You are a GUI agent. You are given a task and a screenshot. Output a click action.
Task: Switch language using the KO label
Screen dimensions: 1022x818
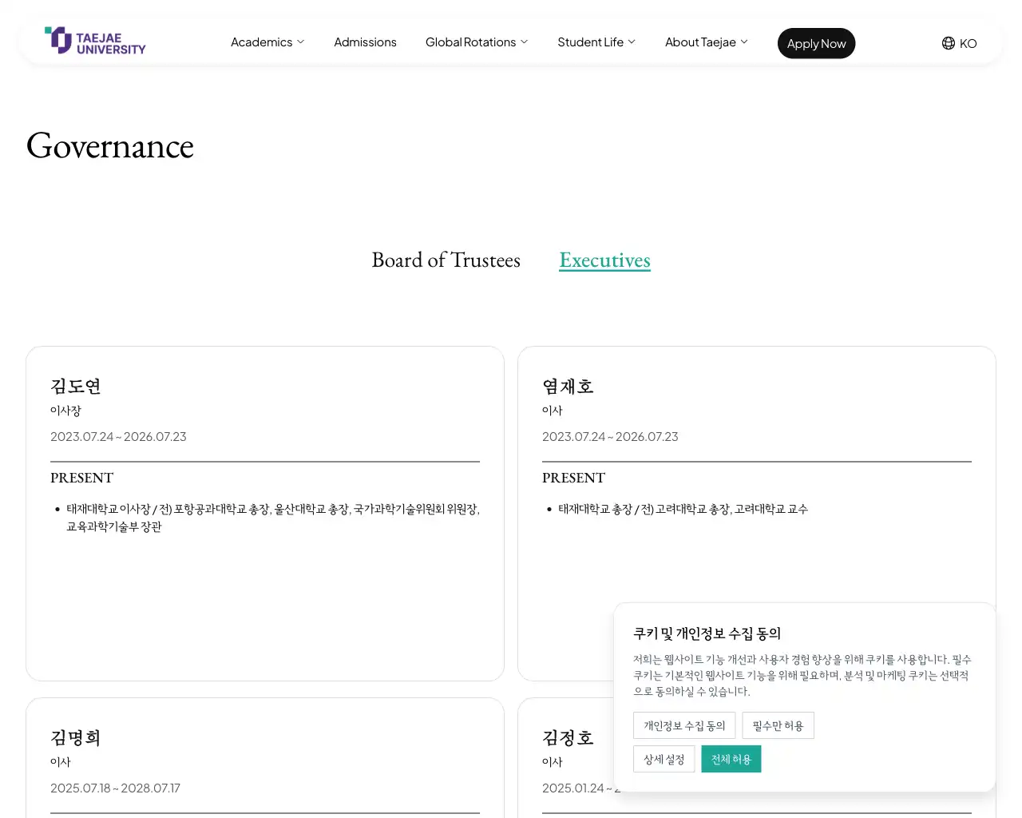pyautogui.click(x=968, y=44)
